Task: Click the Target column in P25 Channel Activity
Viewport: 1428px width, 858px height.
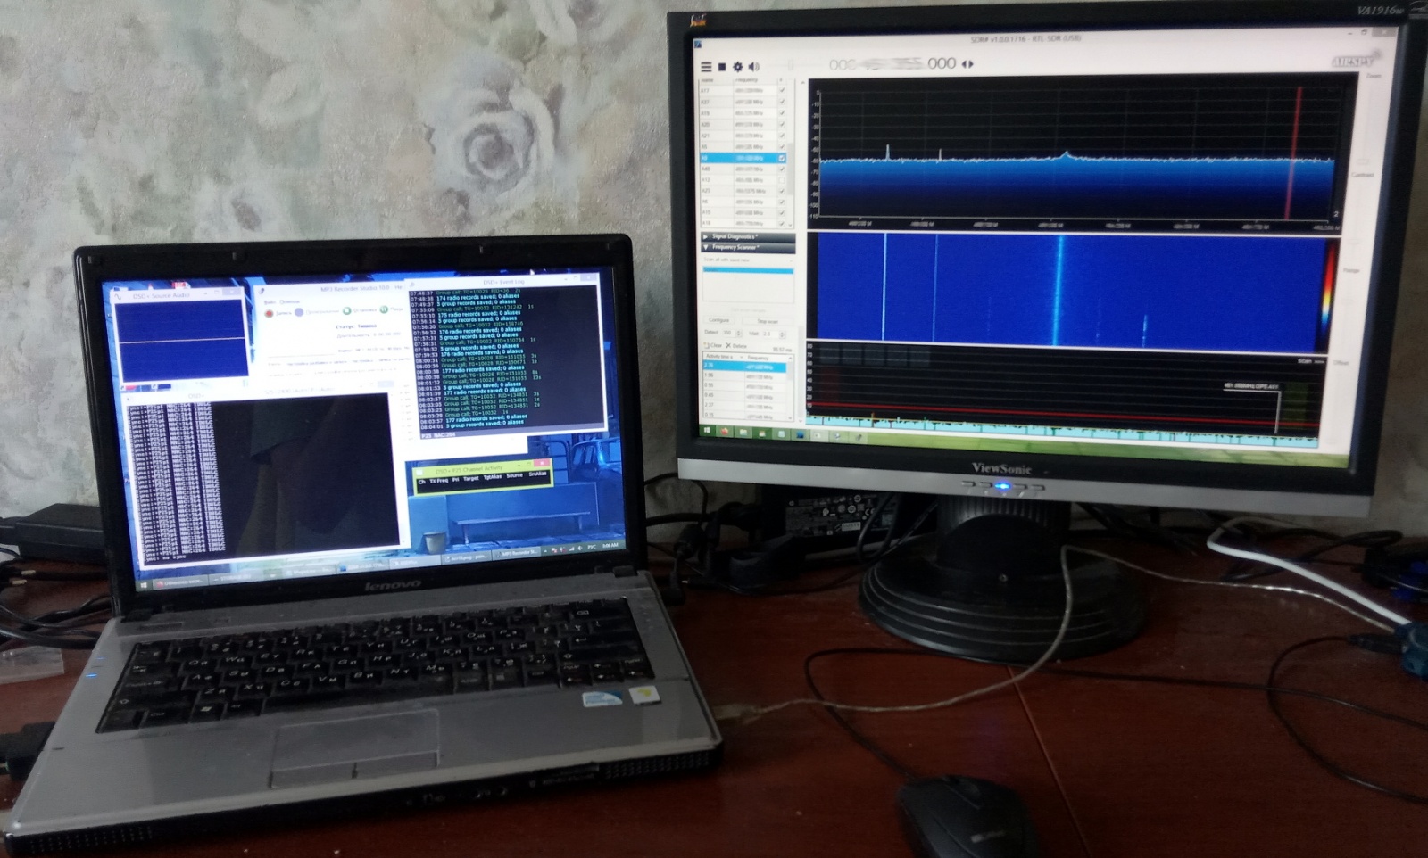Action: click(471, 479)
